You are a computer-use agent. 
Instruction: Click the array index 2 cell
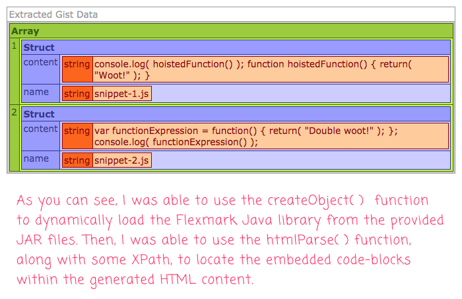[14, 137]
